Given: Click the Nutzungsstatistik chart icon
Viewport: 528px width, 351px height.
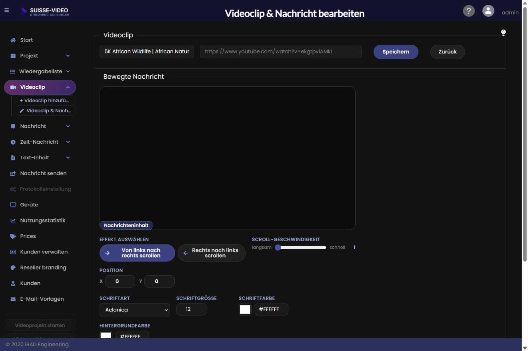Looking at the screenshot, I should (13, 220).
